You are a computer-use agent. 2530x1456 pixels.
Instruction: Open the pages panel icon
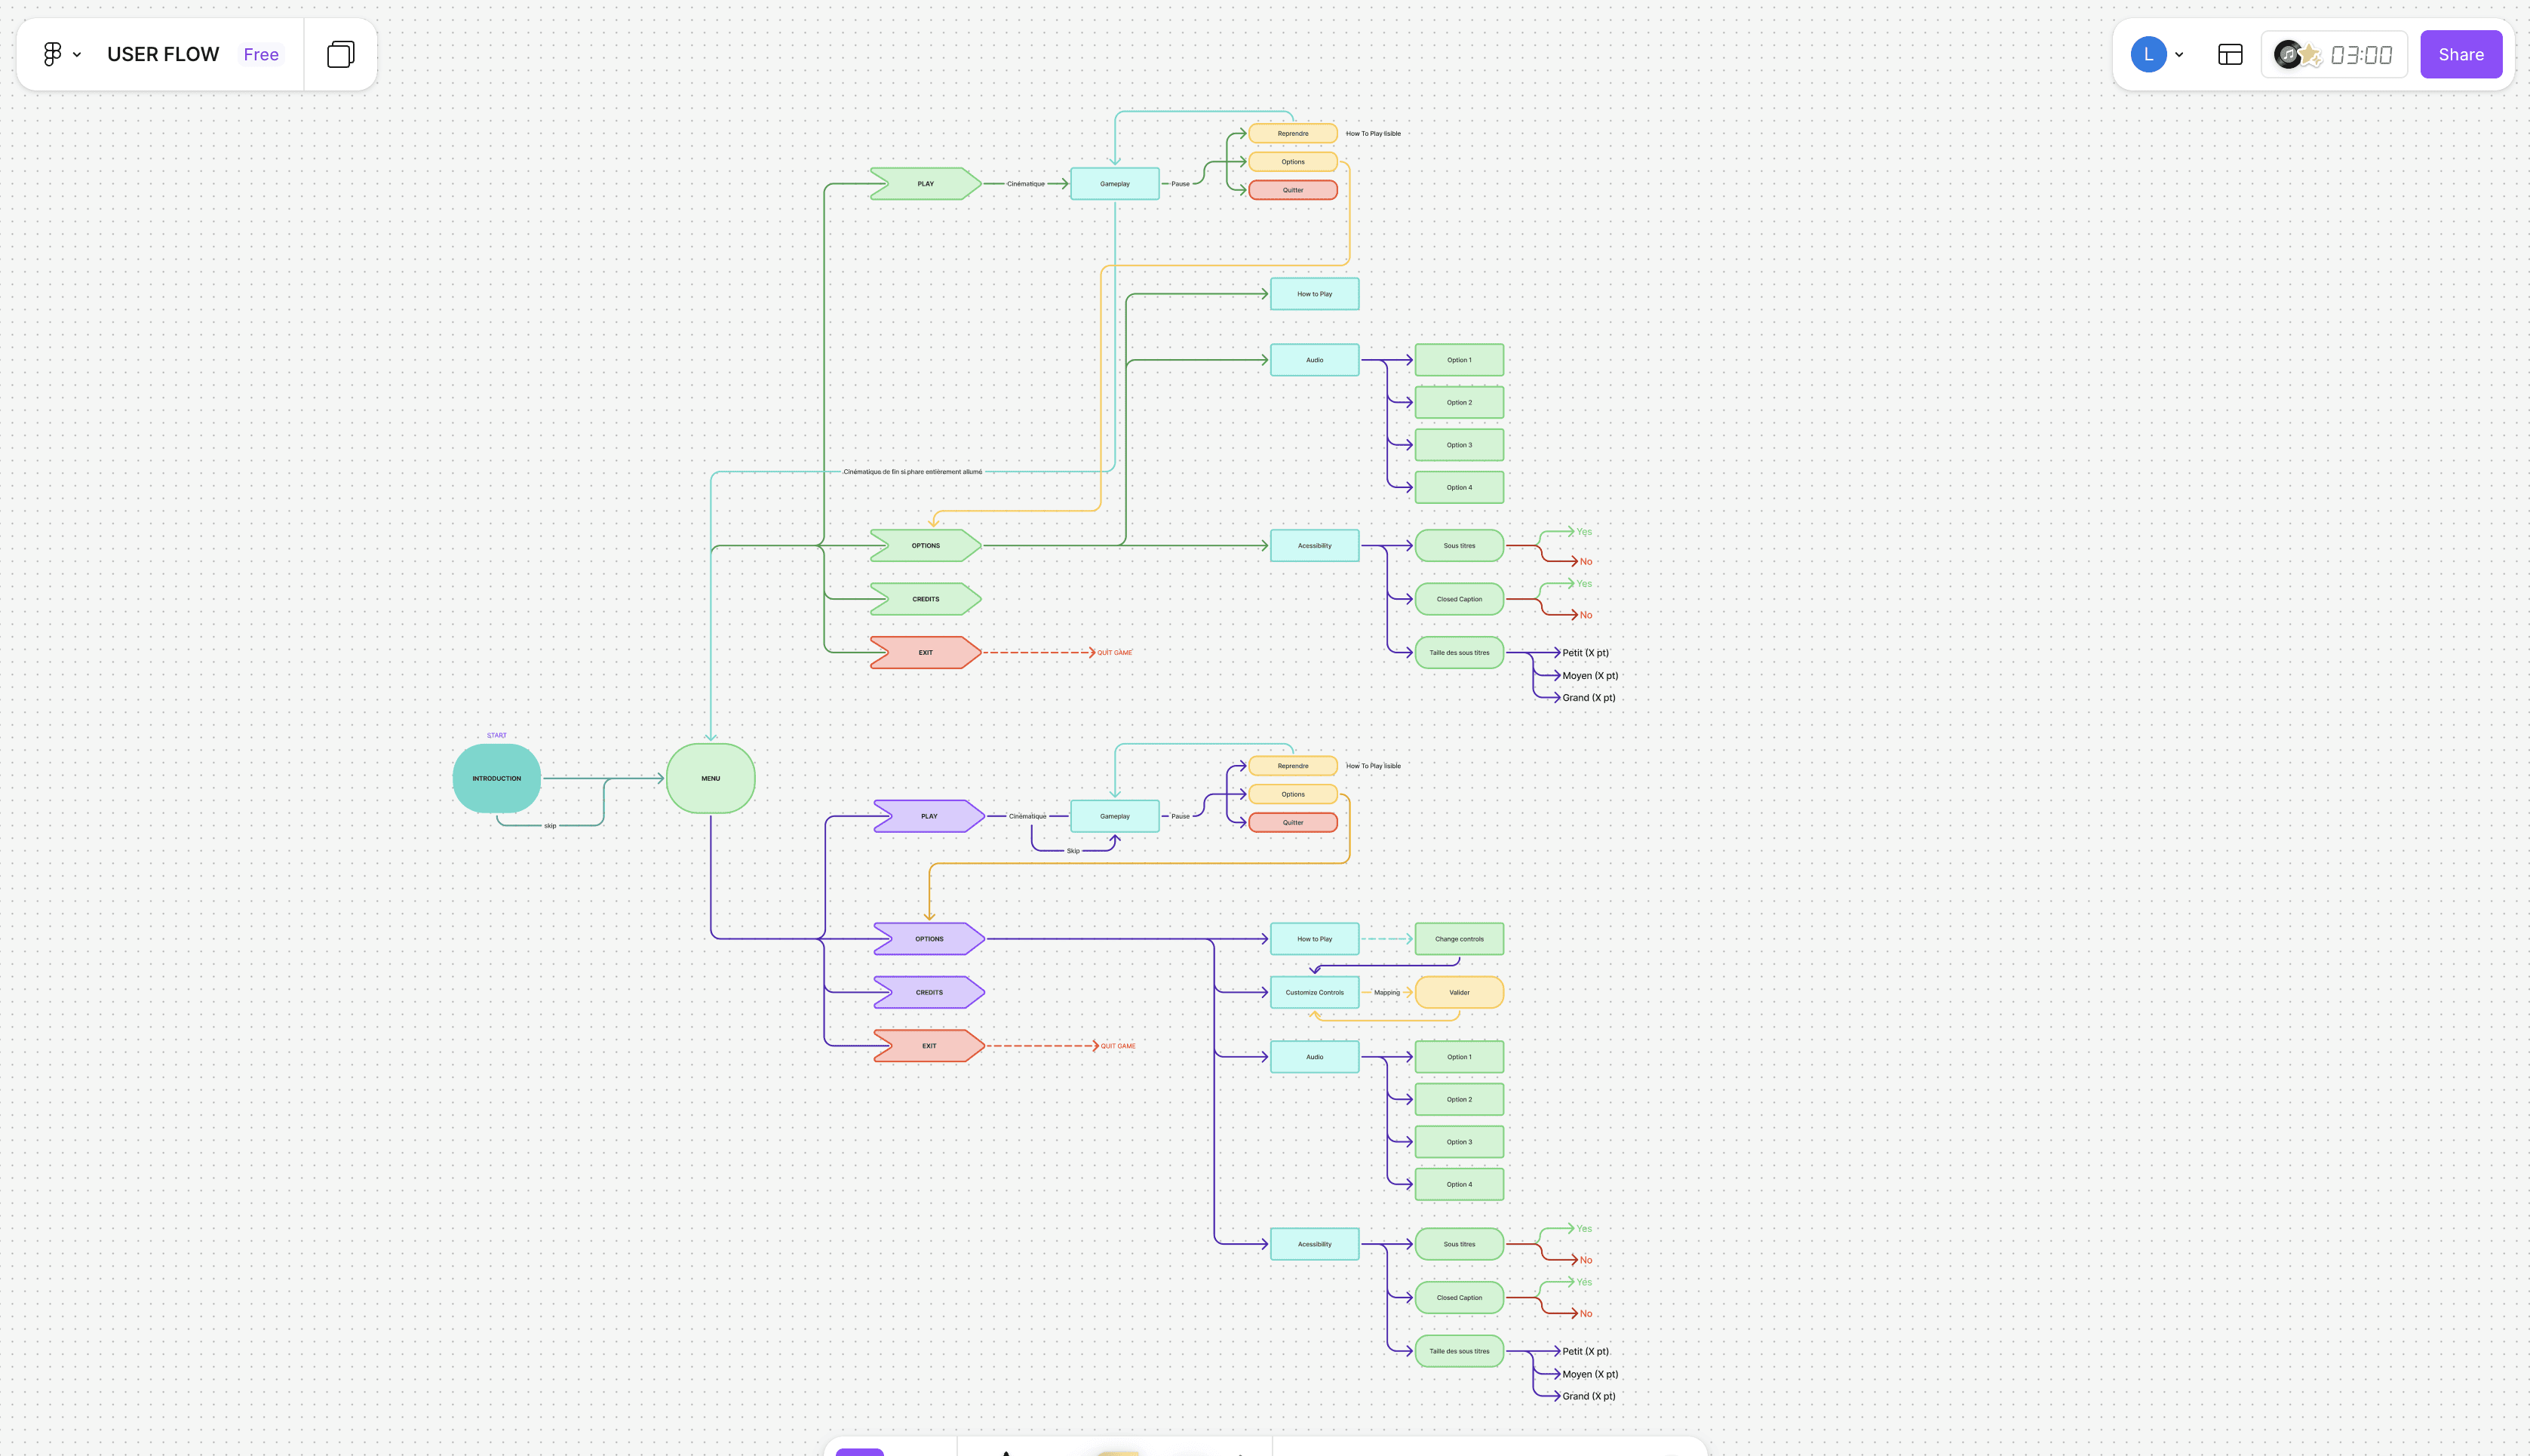tap(341, 54)
